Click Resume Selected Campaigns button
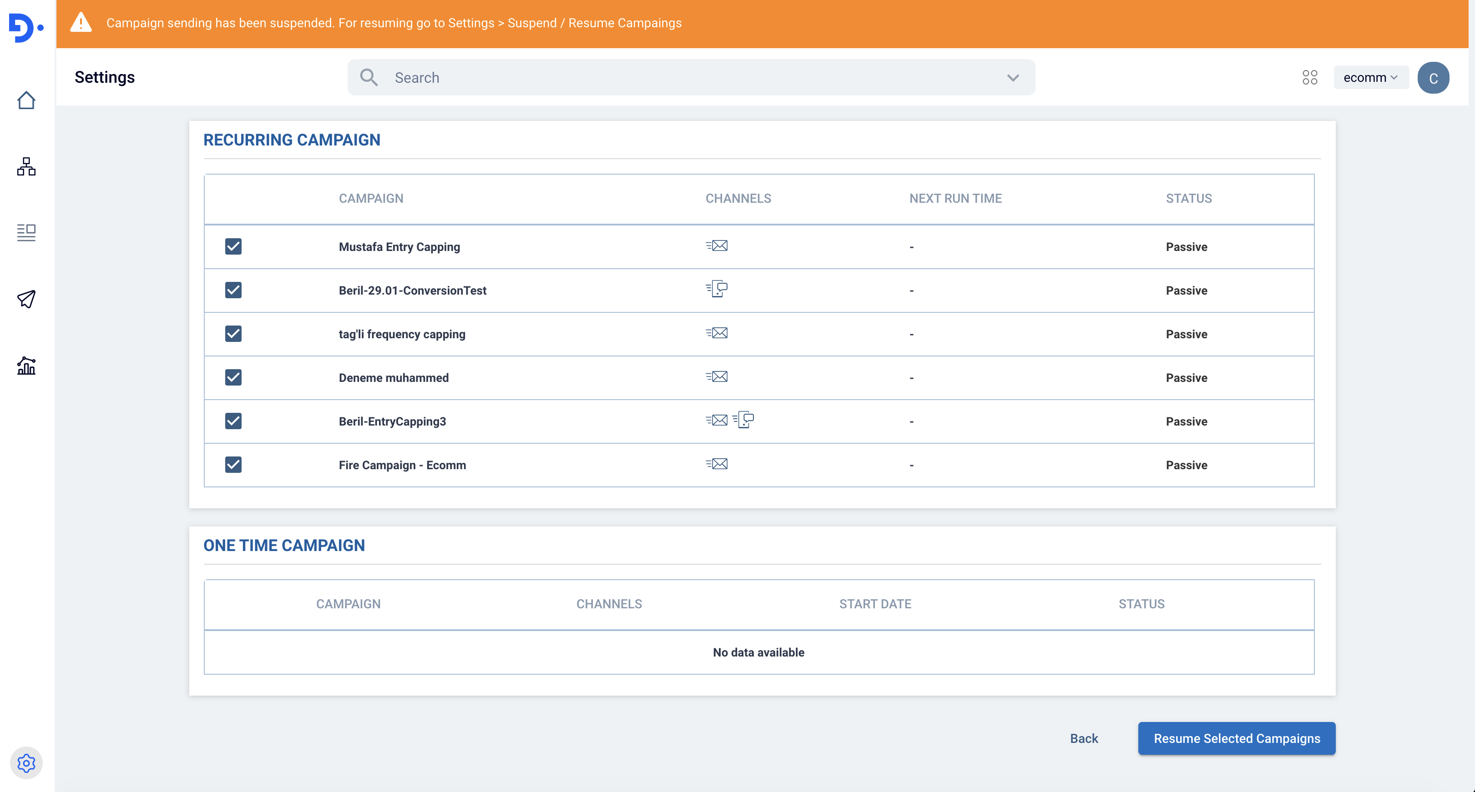Screen dimensions: 1475x792 (1236, 738)
